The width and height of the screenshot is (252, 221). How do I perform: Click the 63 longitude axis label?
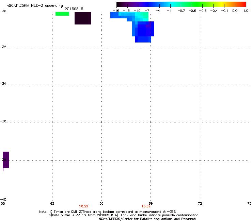[x=52, y=204]
